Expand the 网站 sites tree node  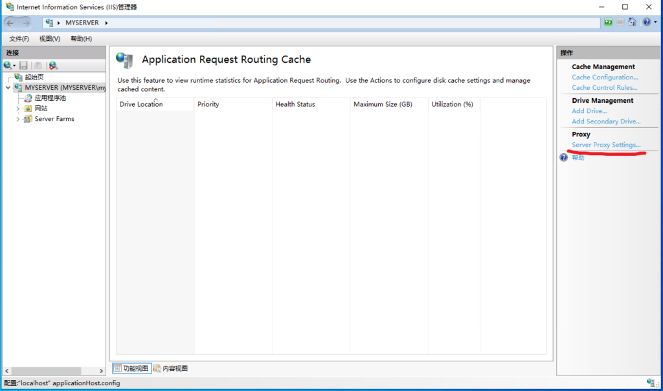18,109
